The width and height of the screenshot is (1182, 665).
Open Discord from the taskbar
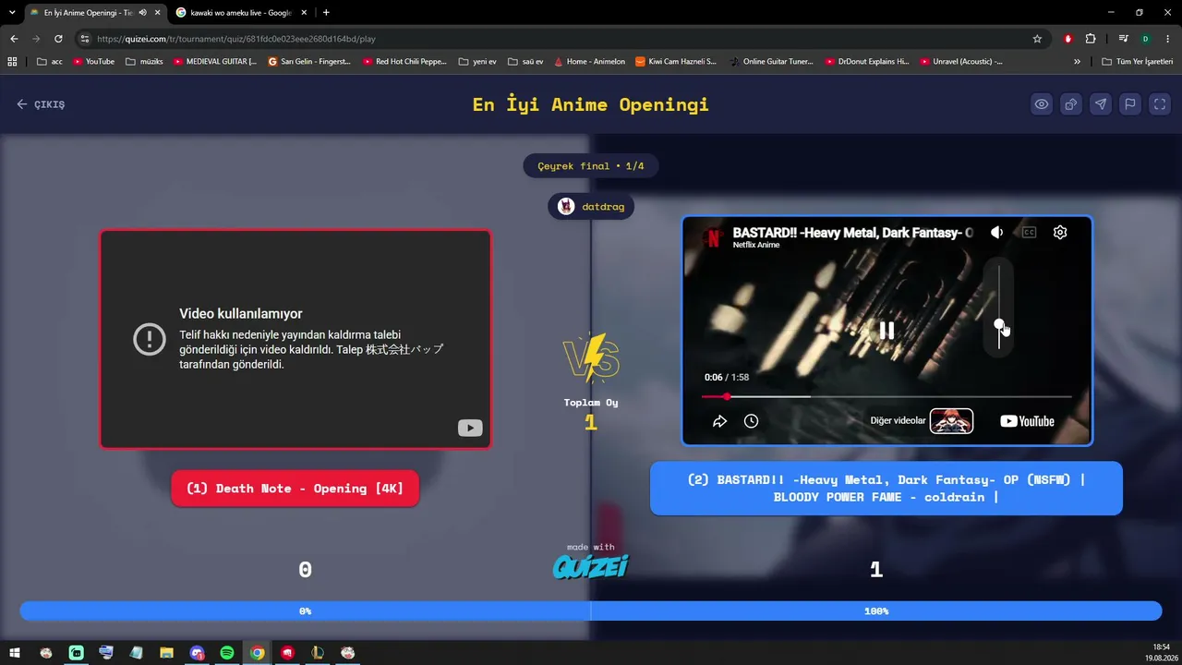(197, 653)
